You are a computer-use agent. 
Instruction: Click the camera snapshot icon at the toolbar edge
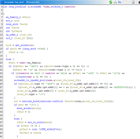point(139,2)
